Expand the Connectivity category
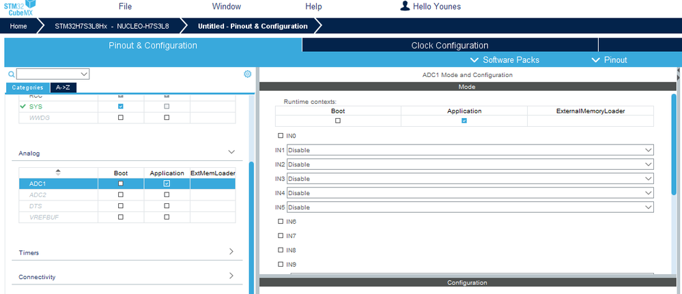The width and height of the screenshot is (682, 294). pyautogui.click(x=231, y=276)
